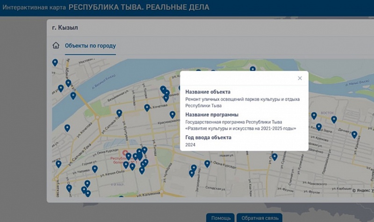Image resolution: width=374 pixels, height=222 pixels.
Task: Click the Название программы heading
Action: (212, 115)
